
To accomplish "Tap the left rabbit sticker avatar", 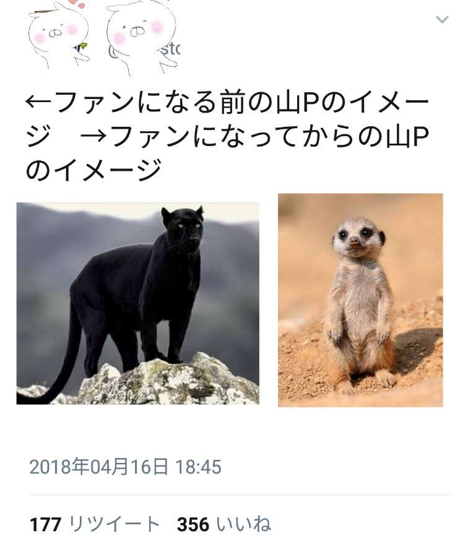I will 59,35.
